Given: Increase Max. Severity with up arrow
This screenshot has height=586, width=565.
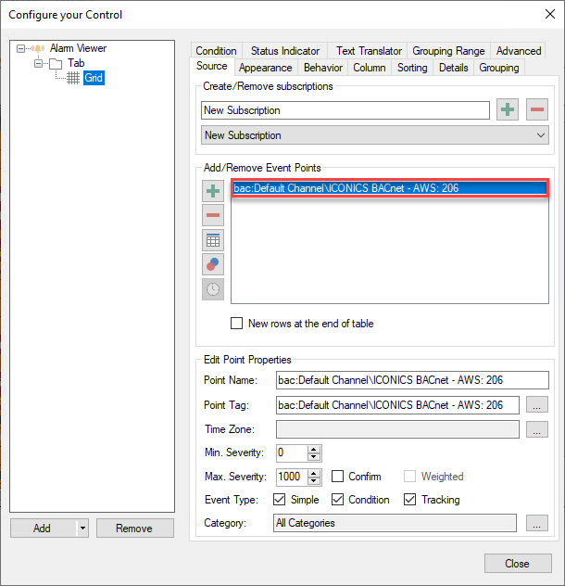Looking at the screenshot, I should pyautogui.click(x=314, y=473).
